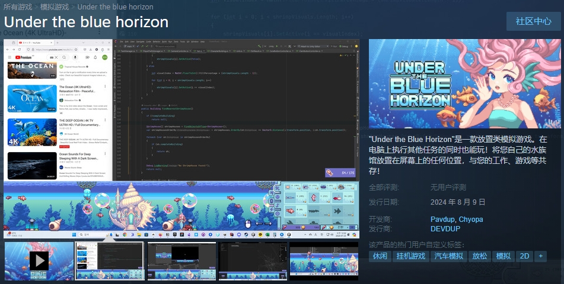Open developer Chyopa's page
The width and height of the screenshot is (564, 284).
pos(471,219)
